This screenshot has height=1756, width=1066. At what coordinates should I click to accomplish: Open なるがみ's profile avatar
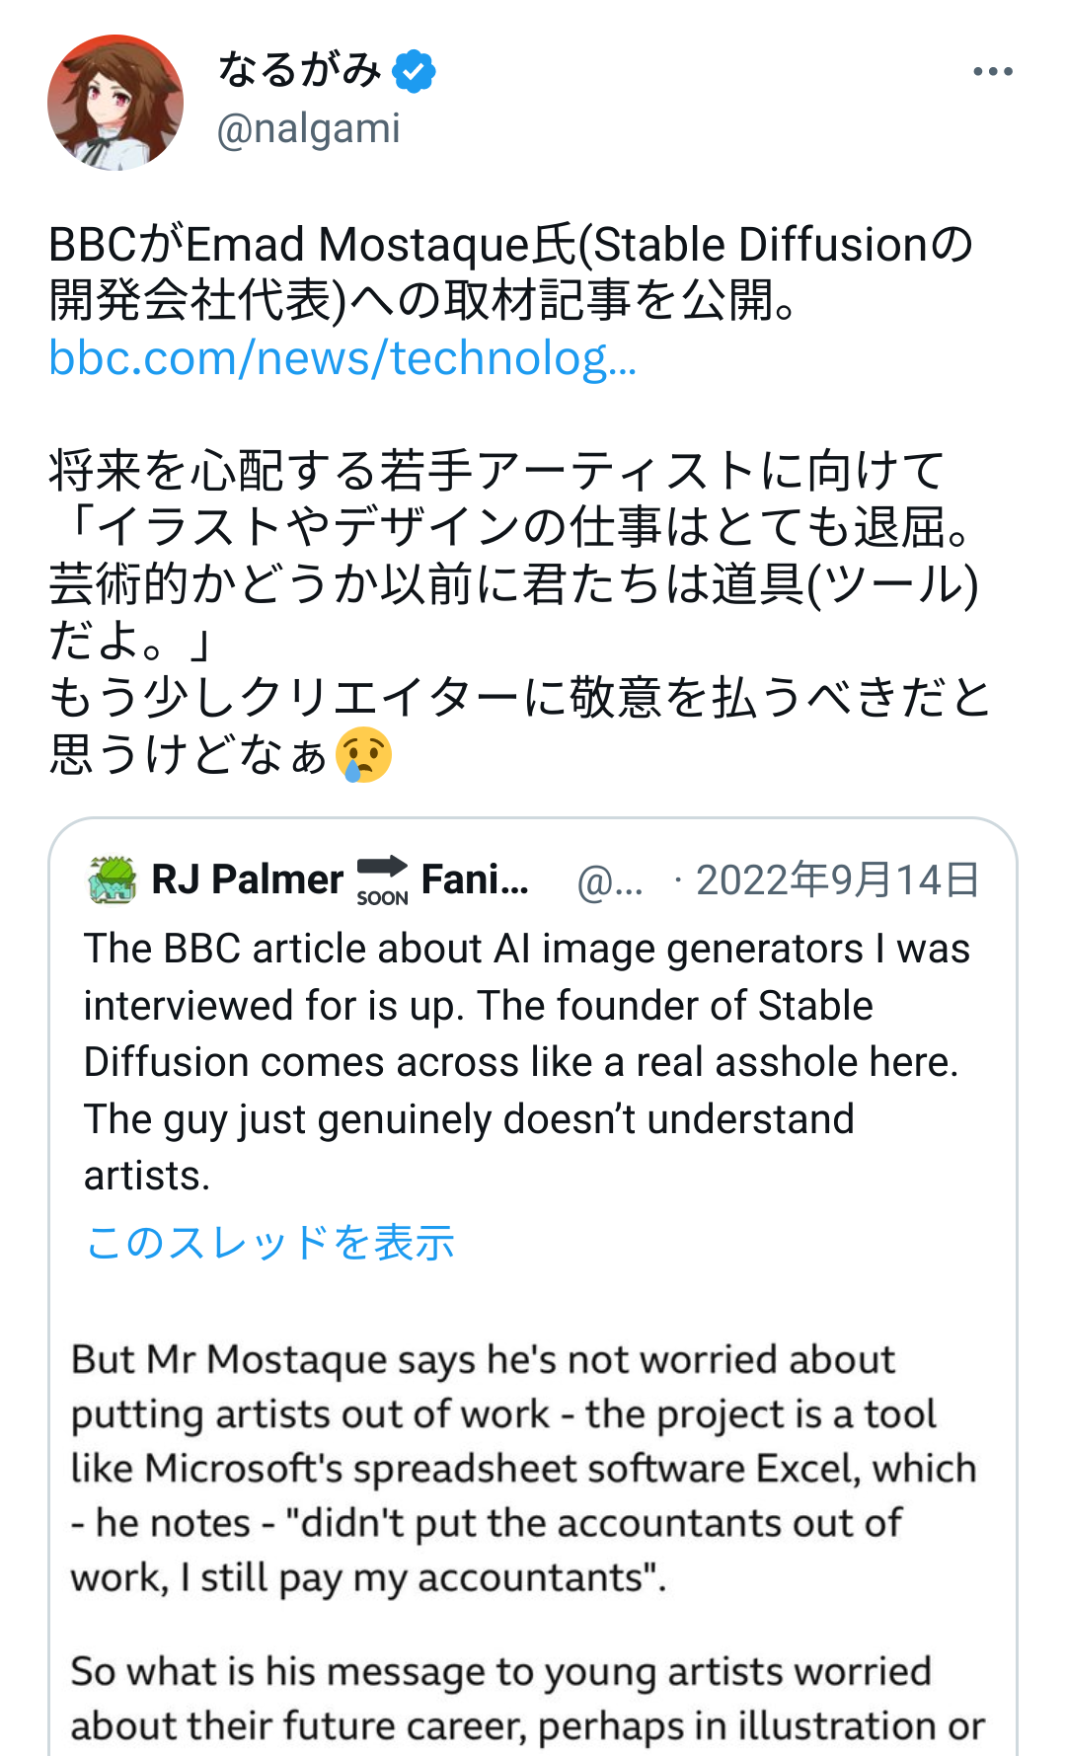(115, 103)
